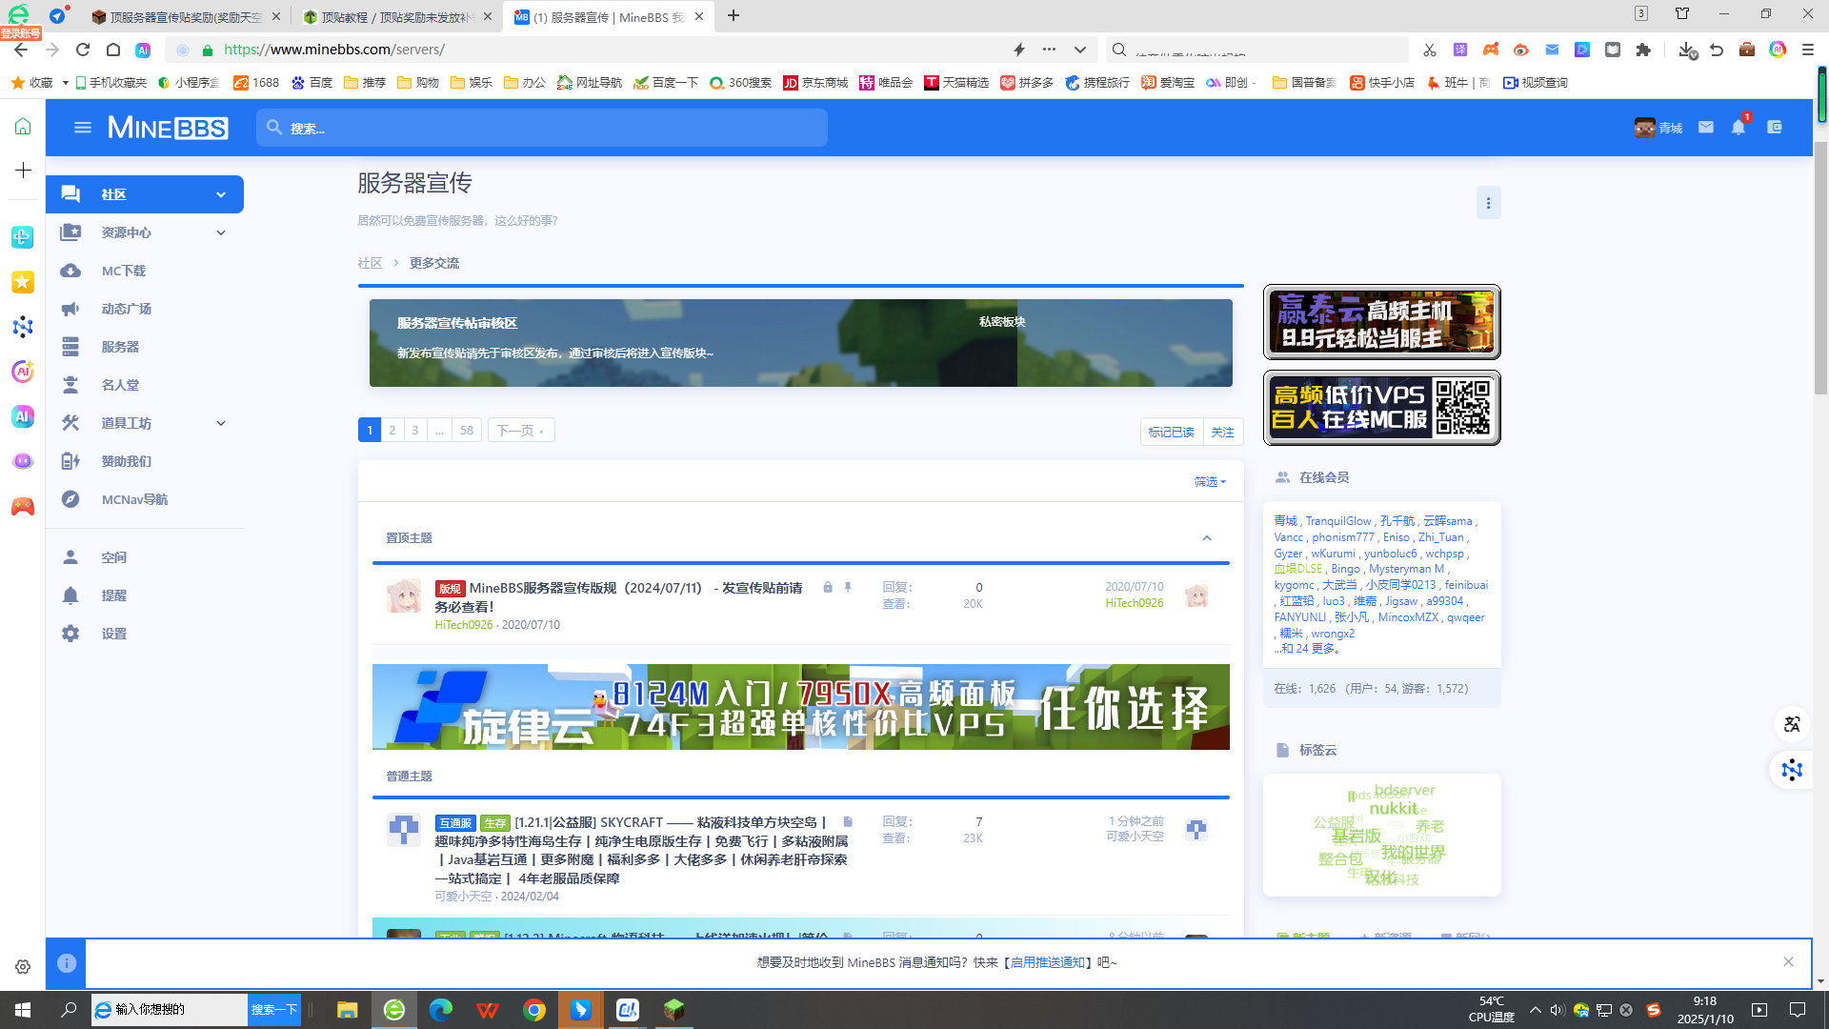Open the extensions puzzle icon

point(1643,50)
